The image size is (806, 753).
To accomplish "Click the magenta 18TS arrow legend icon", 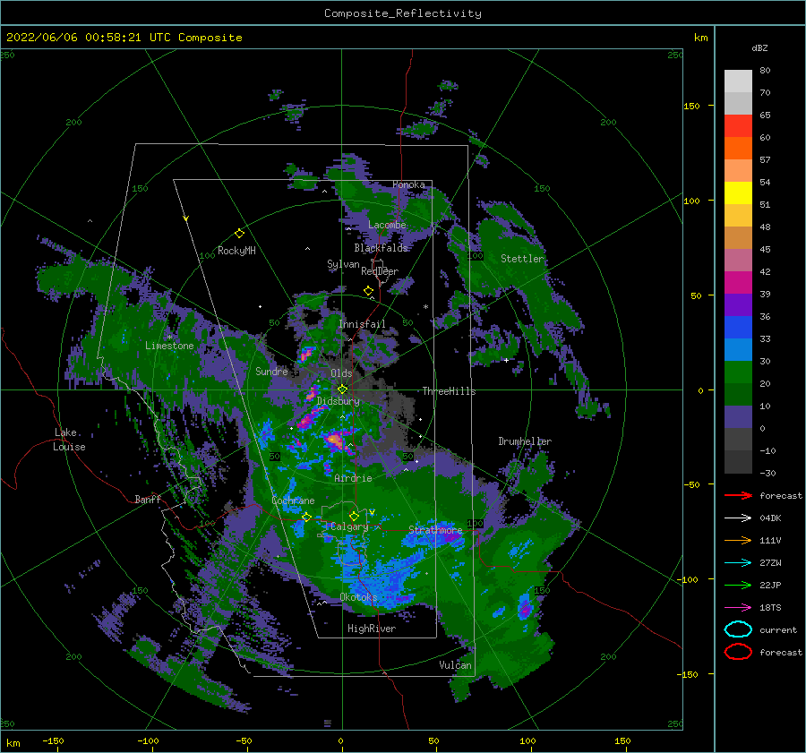I will point(738,608).
